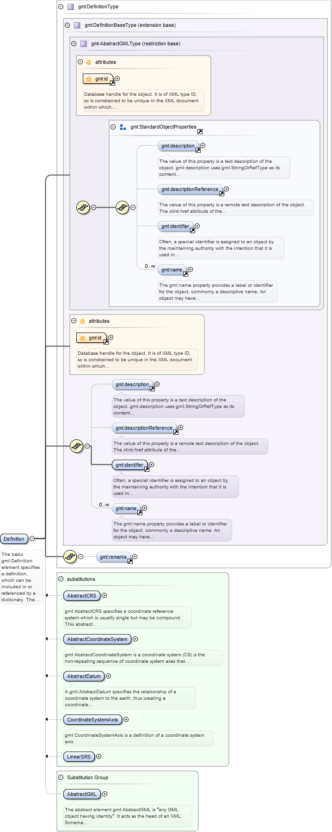
Task: Expand the LinearSRS element
Action: tap(98, 756)
